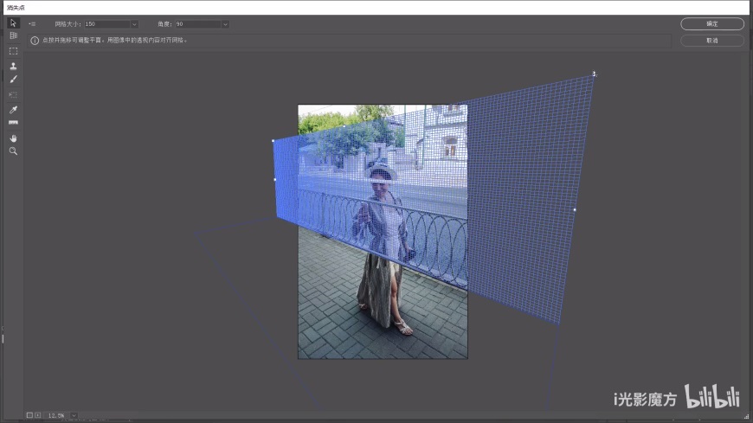Click the zoom out box icon
Viewport: 753px width, 423px height.
pos(29,415)
